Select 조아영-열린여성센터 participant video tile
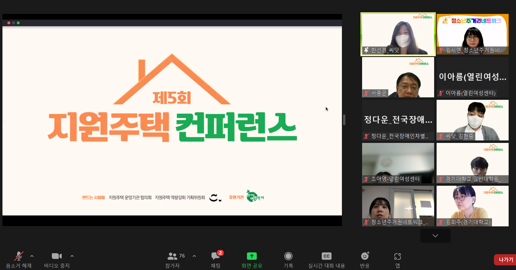This screenshot has width=516, height=270. click(398, 163)
